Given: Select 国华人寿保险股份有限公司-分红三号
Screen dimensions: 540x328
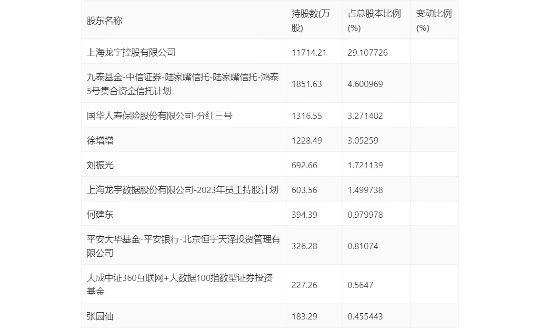Looking at the screenshot, I should (160, 116).
